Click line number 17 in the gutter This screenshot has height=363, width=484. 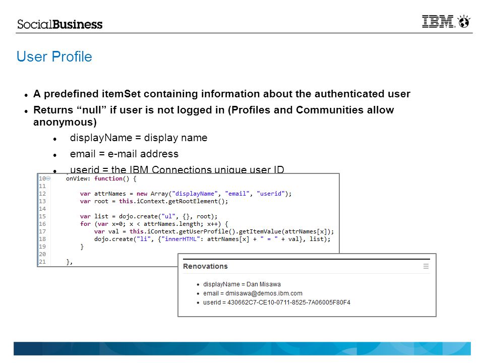coord(42,231)
